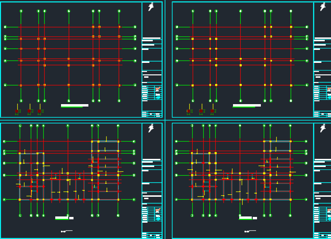Select middle column detail symbol in top-left sheet
This screenshot has width=331, height=239.
(30, 110)
